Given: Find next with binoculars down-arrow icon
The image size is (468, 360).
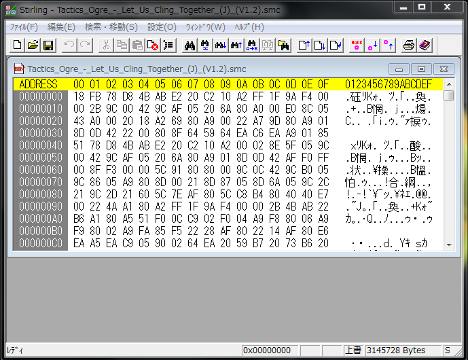Looking at the screenshot, I should (x=221, y=46).
